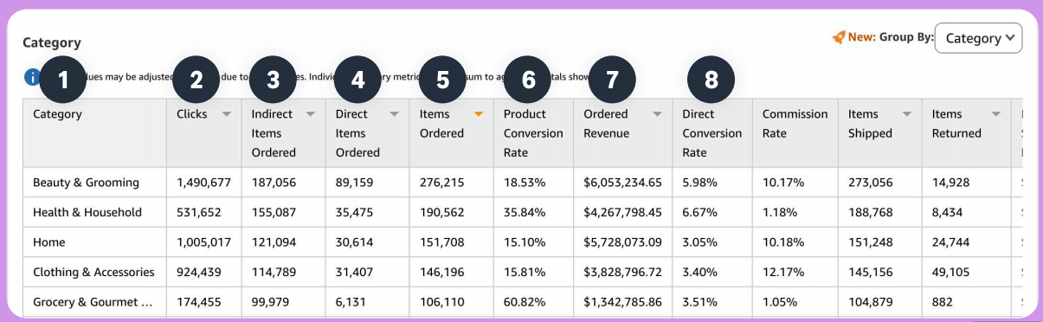This screenshot has width=1043, height=322.
Task: Click the 924,439 clicks value
Action: 199,272
